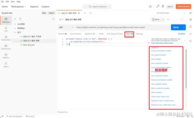The height and width of the screenshot is (118, 194).
Task: Open the Workspaces dropdown
Action: (x=19, y=6)
